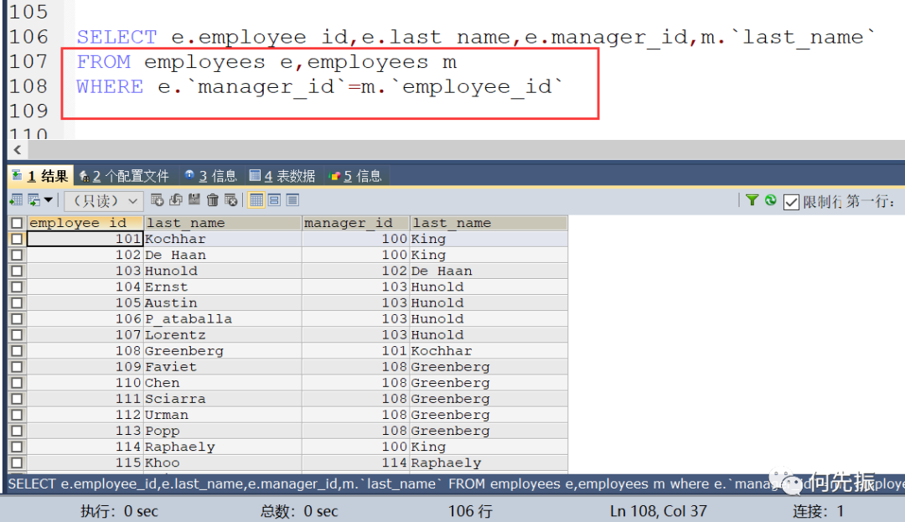The image size is (905, 522).
Task: Select the Raphaely cell in row 114
Action: [x=222, y=447]
